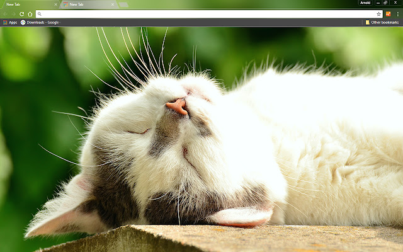Switch to the second New Tab
This screenshot has height=252, width=403.
pos(89,4)
